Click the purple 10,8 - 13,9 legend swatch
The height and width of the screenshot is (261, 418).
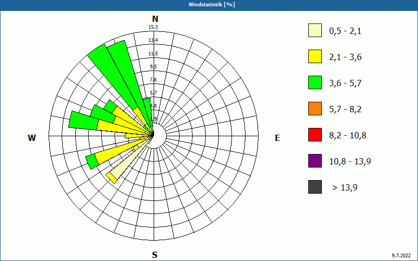pyautogui.click(x=315, y=161)
